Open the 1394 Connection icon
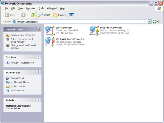The width and height of the screenshot is (164, 123). click(x=50, y=30)
